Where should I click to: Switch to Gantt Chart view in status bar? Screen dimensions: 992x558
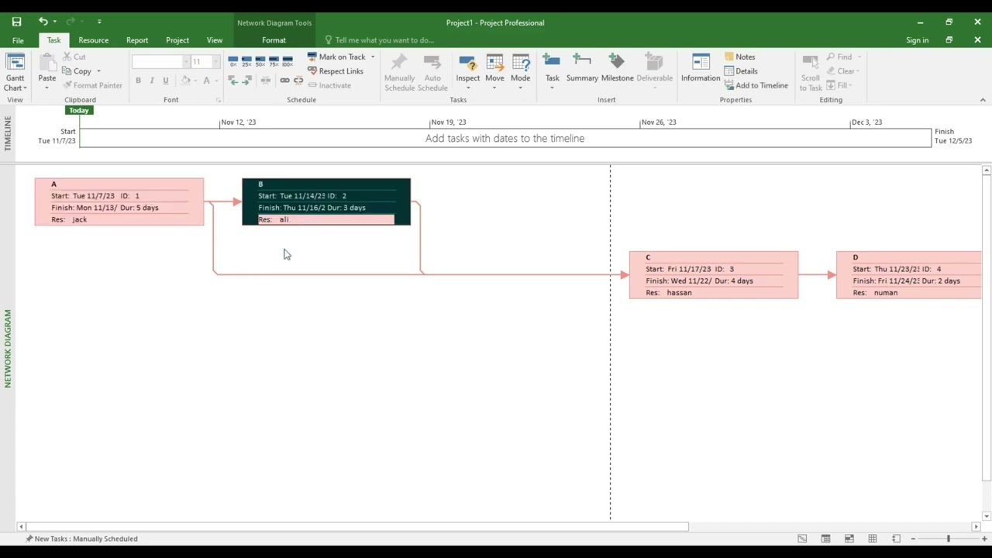802,539
